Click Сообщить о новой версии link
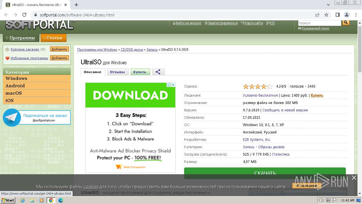Screen dimensions: 362x204 [x=285, y=110]
